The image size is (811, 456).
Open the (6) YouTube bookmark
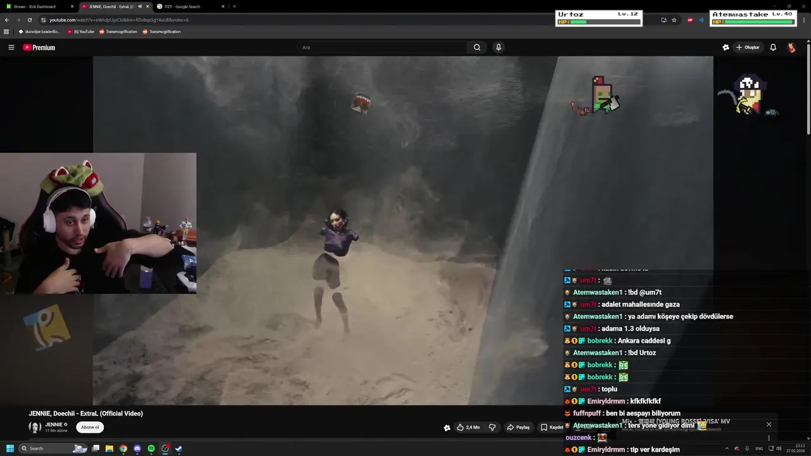(x=81, y=32)
